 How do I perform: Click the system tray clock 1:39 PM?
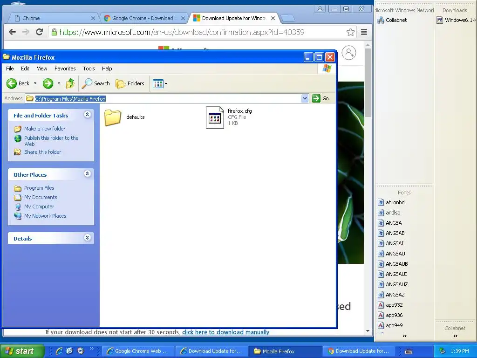pyautogui.click(x=460, y=351)
